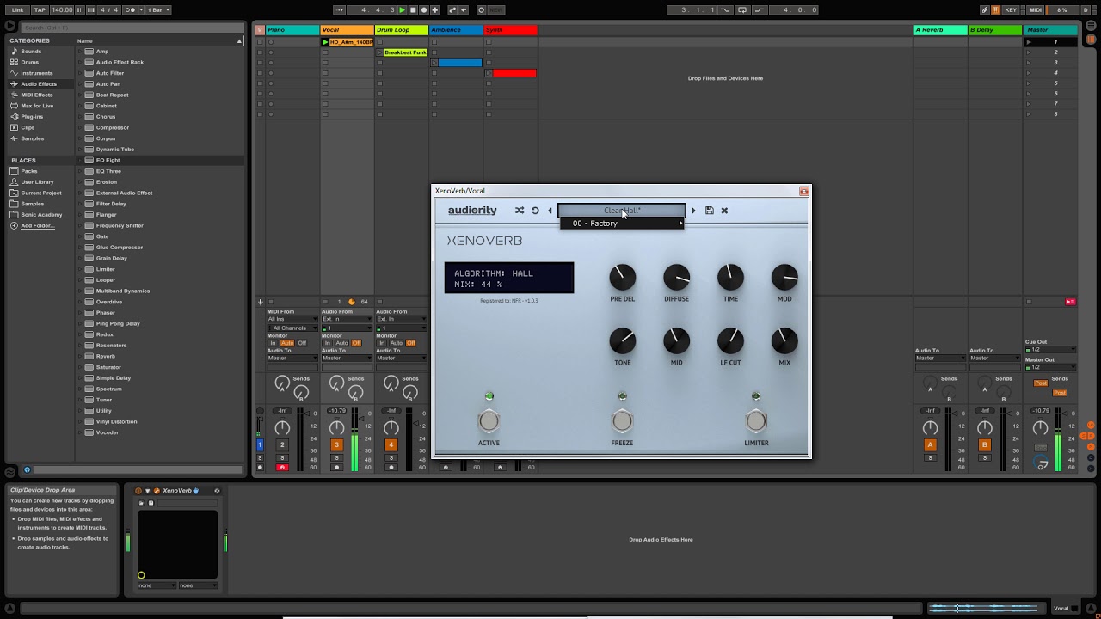Click the XenoVerb MIX knob
Viewport: 1101px width, 619px height.
coord(784,340)
